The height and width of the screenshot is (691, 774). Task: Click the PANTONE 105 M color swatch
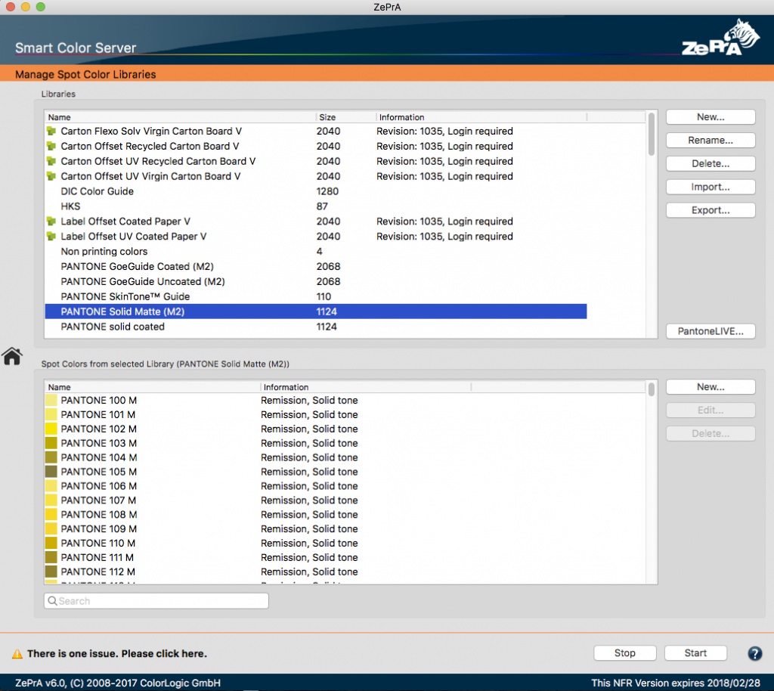(x=51, y=472)
